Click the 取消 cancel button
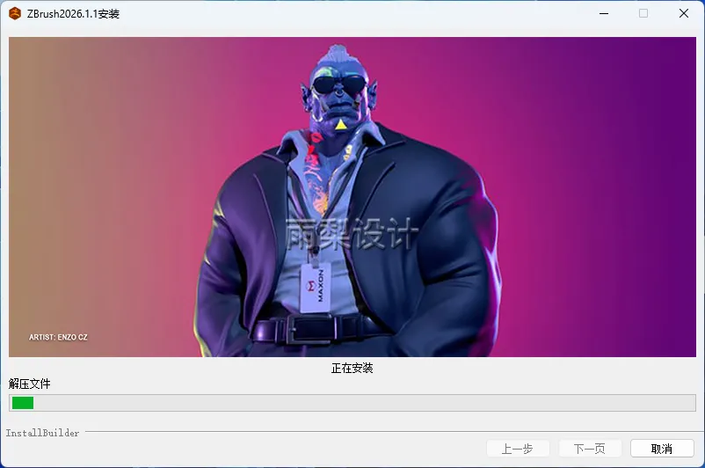This screenshot has width=705, height=468. [662, 449]
